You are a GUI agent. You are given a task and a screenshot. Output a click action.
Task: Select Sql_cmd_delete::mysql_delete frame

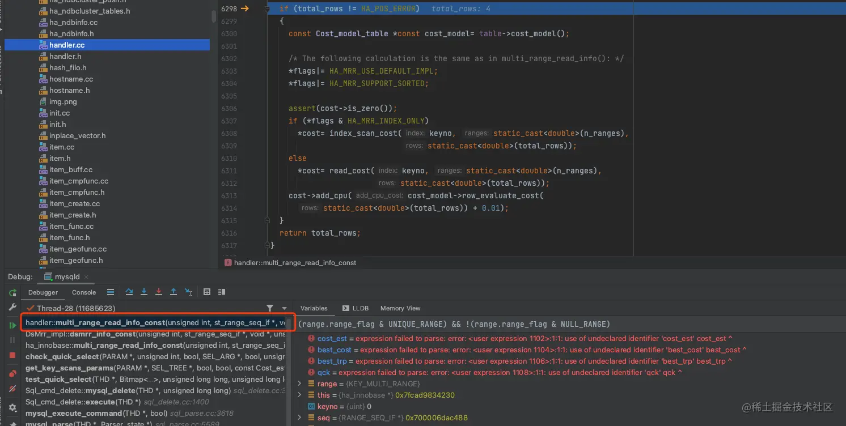click(155, 391)
